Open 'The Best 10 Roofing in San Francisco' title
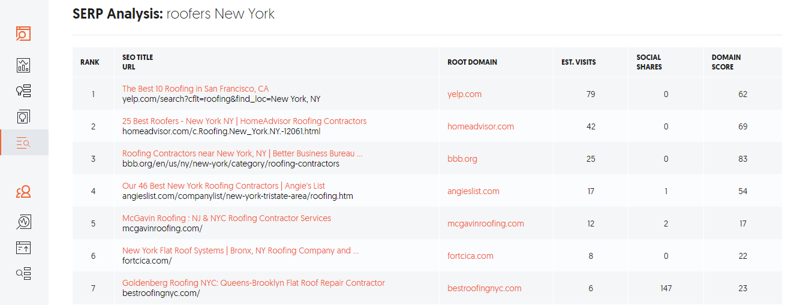The height and width of the screenshot is (305, 791). pos(196,89)
